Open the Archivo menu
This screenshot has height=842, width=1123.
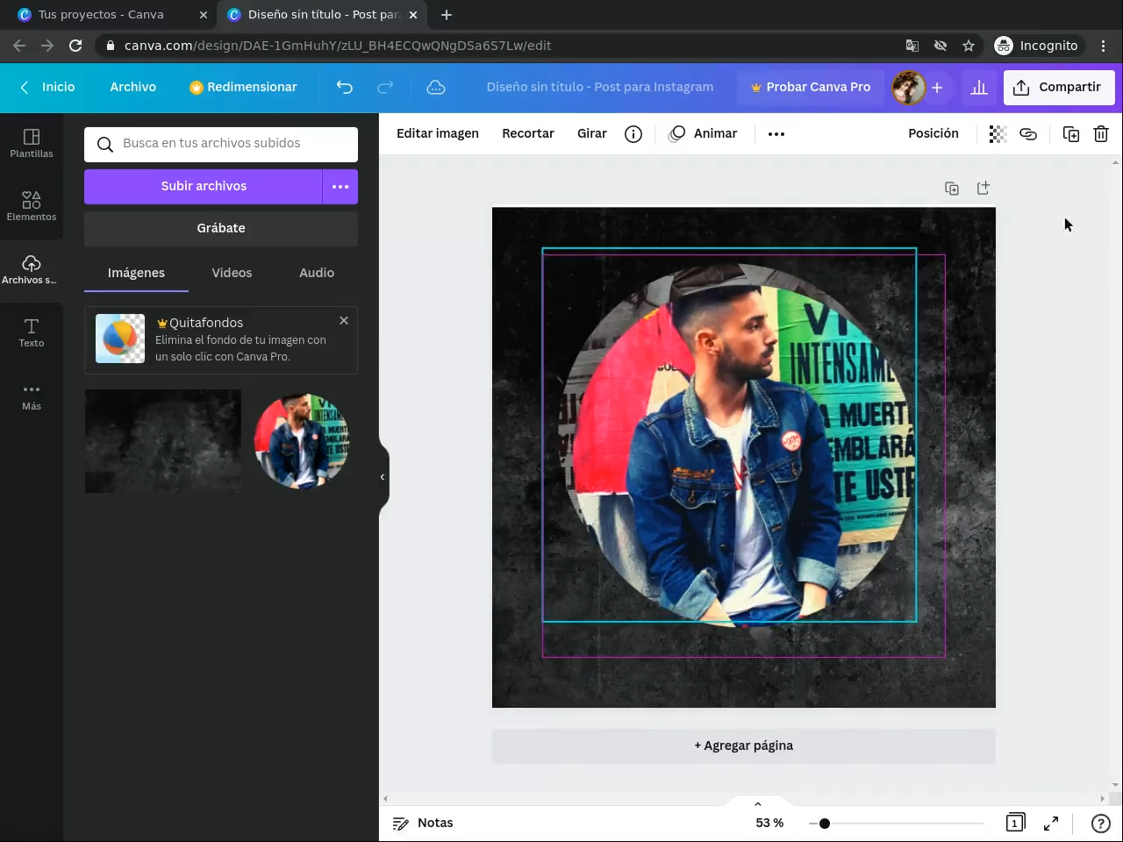tap(133, 87)
